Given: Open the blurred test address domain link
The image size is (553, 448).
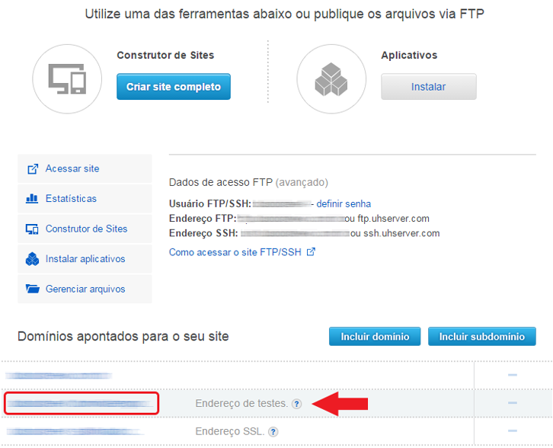Looking at the screenshot, I should pos(81,403).
